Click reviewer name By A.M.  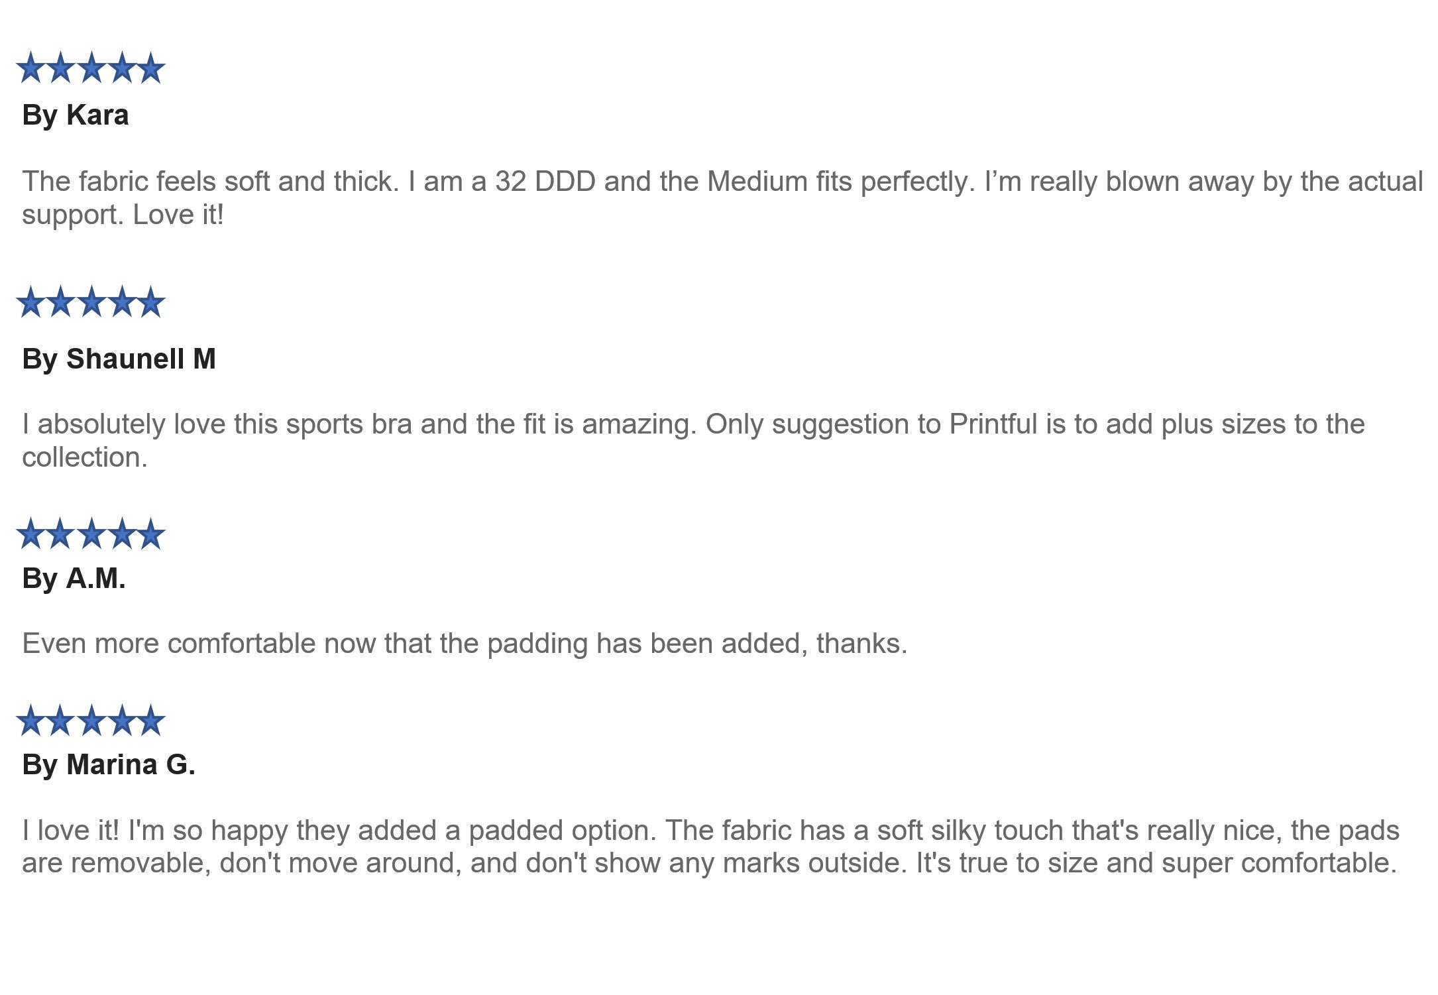(74, 578)
